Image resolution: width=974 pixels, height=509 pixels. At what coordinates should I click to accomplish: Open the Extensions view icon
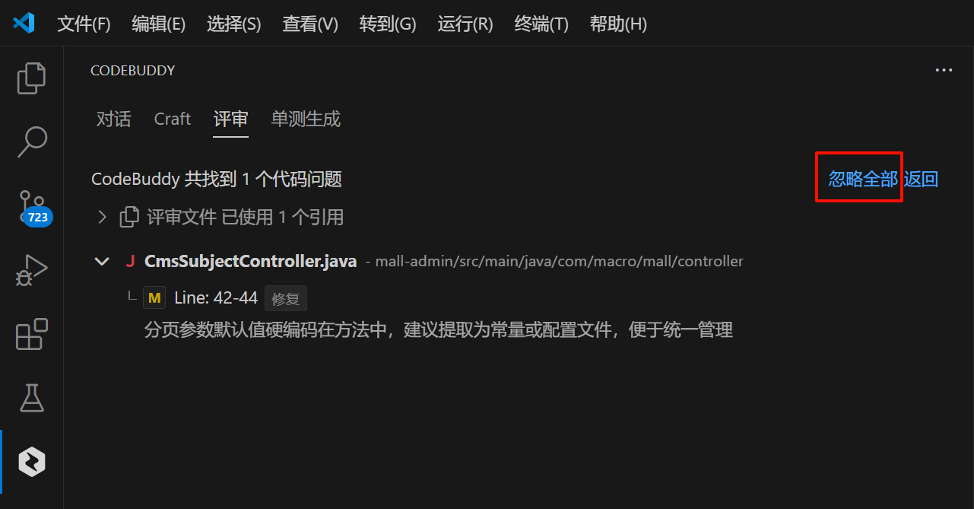31,334
